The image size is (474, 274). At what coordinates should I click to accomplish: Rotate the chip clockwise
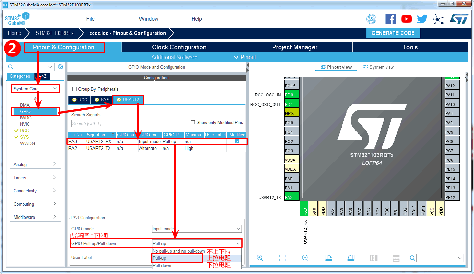coord(328,258)
